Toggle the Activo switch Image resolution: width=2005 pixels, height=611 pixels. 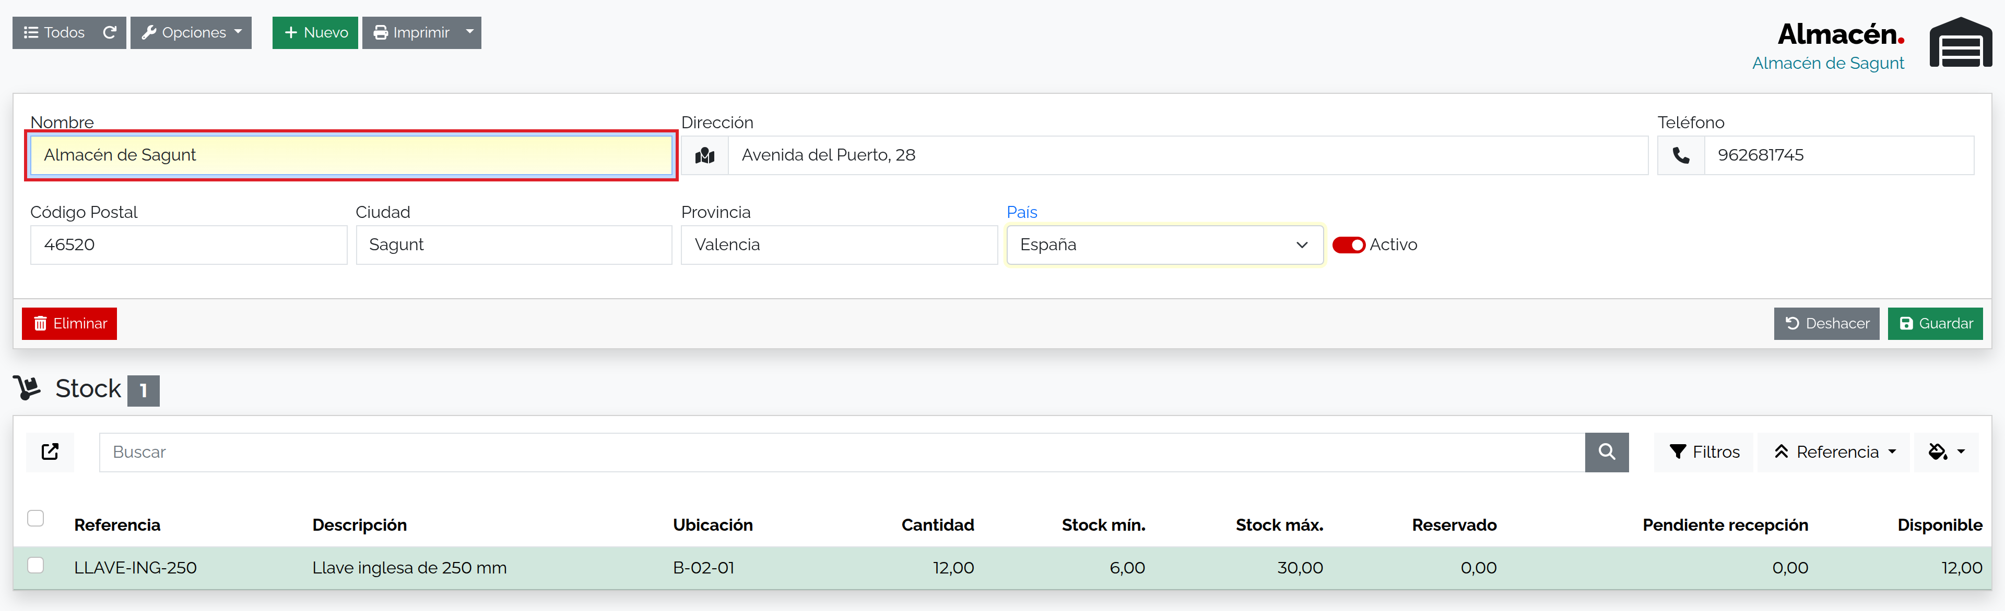click(1349, 245)
